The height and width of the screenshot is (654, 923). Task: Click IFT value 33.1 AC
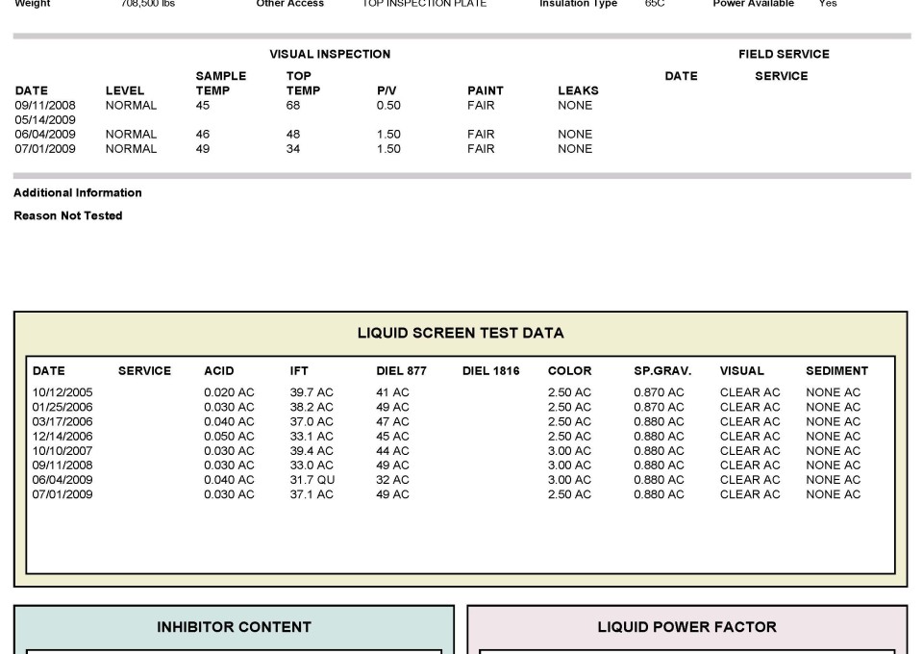click(312, 437)
